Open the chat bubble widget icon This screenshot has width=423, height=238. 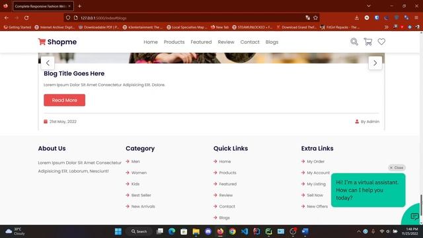tap(414, 216)
